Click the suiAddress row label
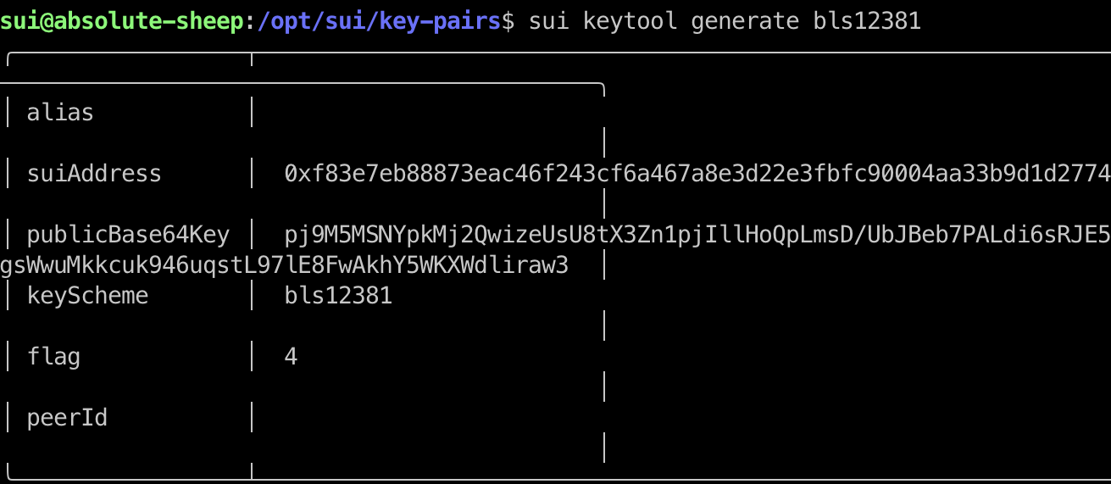 coord(94,174)
